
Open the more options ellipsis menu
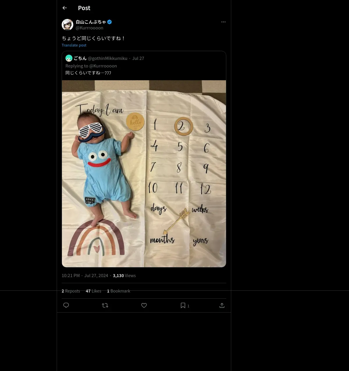(x=223, y=22)
